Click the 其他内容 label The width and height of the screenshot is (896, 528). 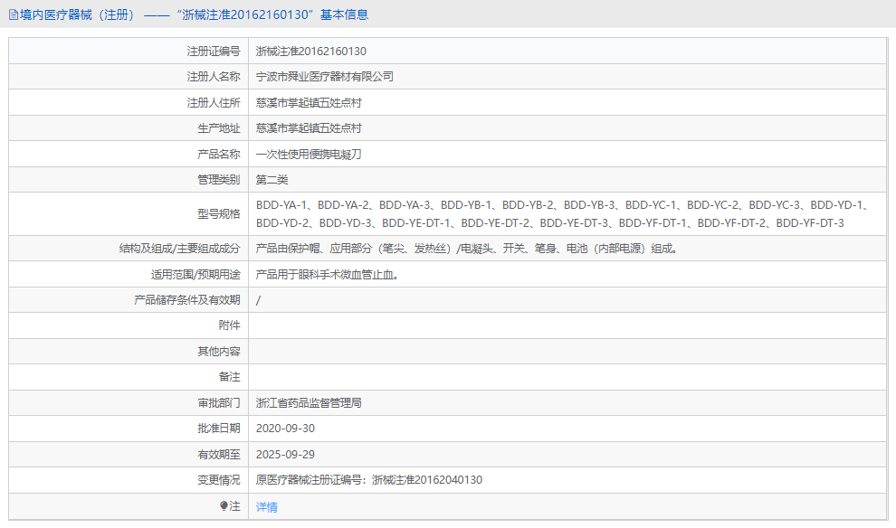(x=219, y=352)
